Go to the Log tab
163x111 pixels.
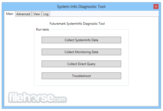[46, 14]
